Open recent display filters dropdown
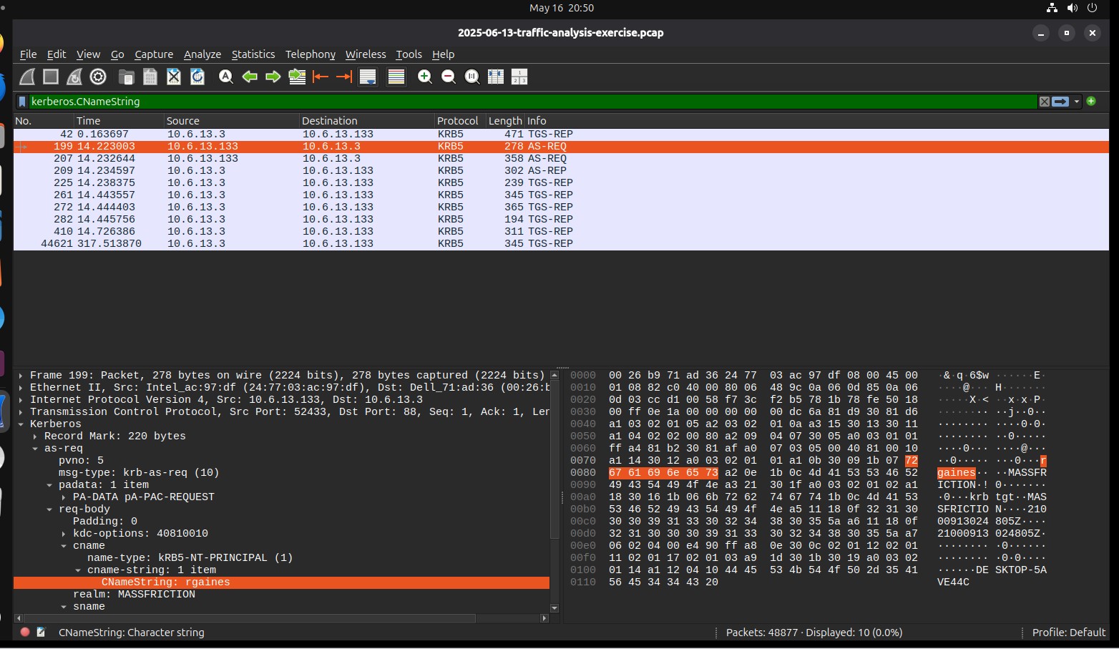 tap(1077, 102)
